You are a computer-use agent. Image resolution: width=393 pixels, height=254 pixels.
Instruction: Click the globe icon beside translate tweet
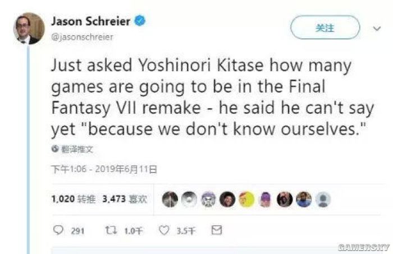point(55,149)
